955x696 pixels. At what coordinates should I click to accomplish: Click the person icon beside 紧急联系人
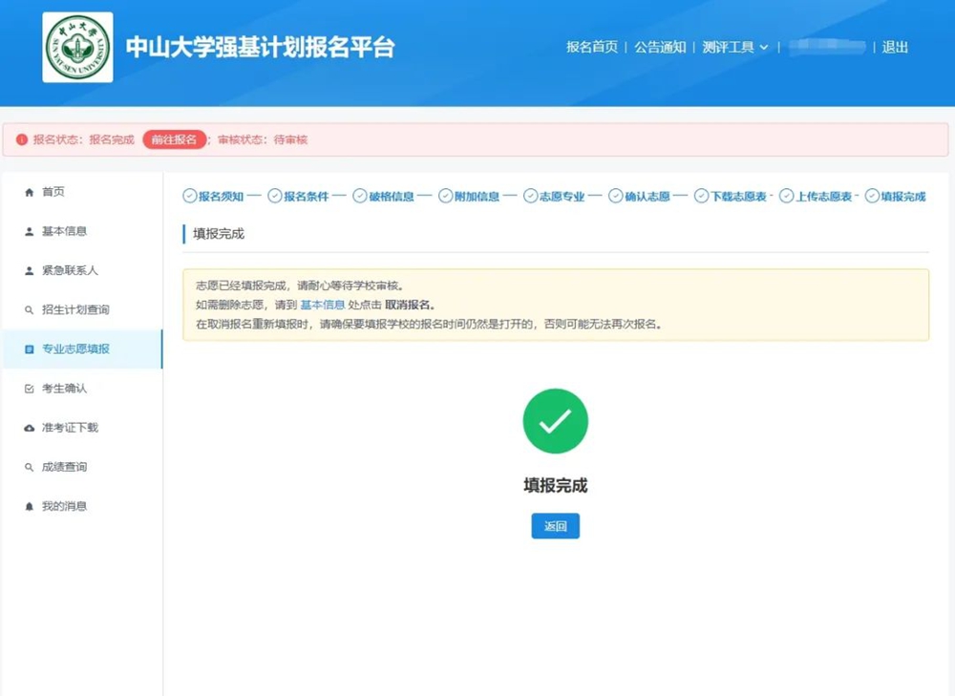click(x=29, y=271)
